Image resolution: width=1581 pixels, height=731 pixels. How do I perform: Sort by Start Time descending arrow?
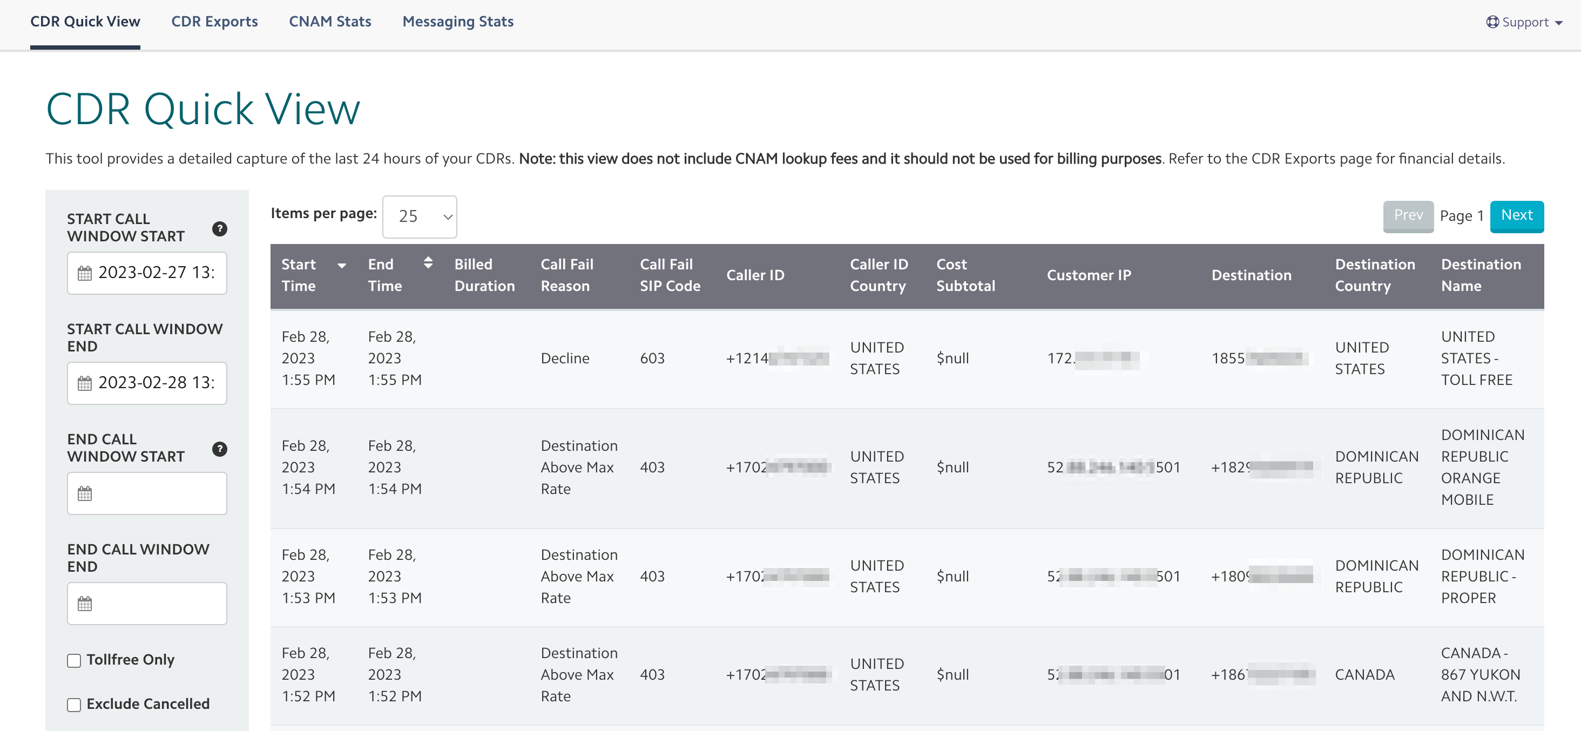pos(342,265)
